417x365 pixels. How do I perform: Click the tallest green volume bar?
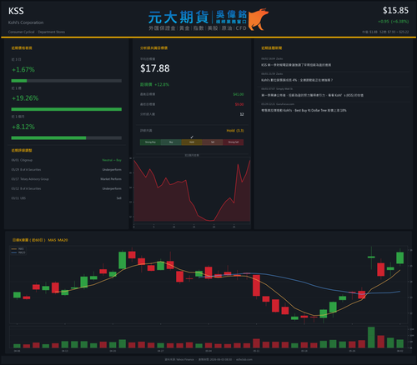coord(371,337)
